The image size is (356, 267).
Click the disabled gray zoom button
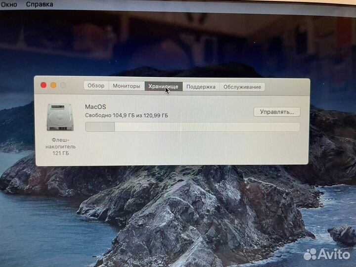pyautogui.click(x=63, y=86)
